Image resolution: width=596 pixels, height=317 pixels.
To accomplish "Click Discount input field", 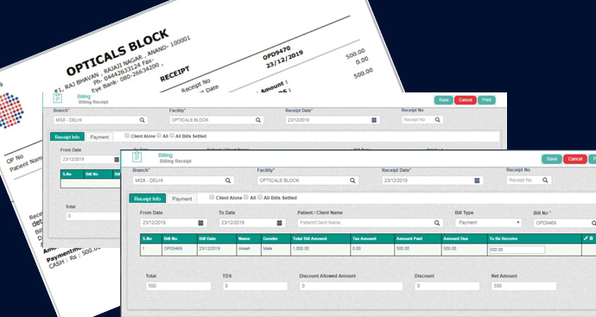I will point(447,286).
